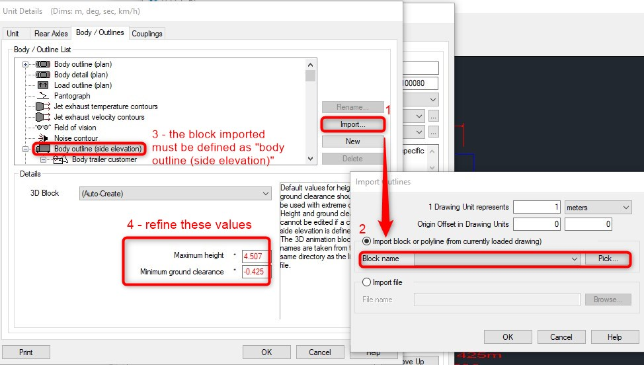The image size is (644, 365).
Task: Select 'Body trailer customer' tree row
Action: (104, 159)
